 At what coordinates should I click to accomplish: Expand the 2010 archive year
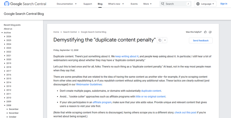pyautogui.click(x=5, y=98)
